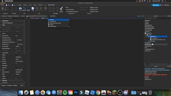This screenshot has height=96, width=171.
Task: Choose StarterPlayer in autocomplete list
Action: [x=58, y=26]
